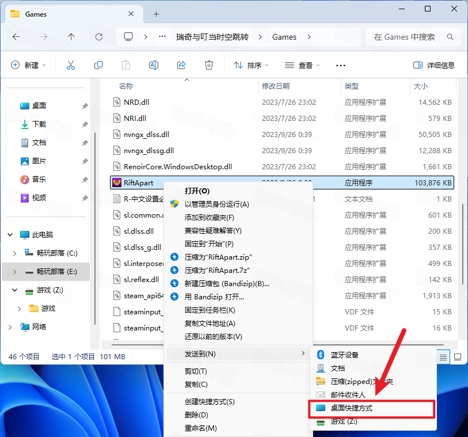Open the Send to (发送到) submenu
Image resolution: width=468 pixels, height=437 pixels.
tap(238, 354)
